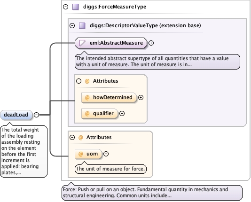Collapse the Attributes group containing uom
Image resolution: width=251 pixels, height=202 pixels.
tap(72, 137)
